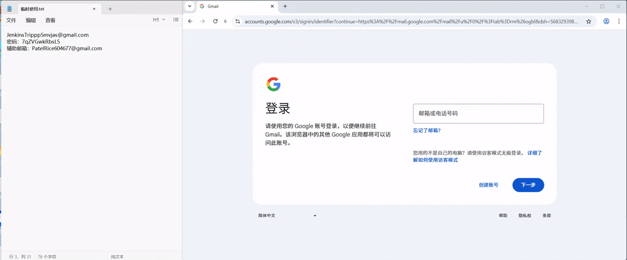The image size is (627, 260).
Task: Expand the 简体中文 language selector
Action: [x=287, y=216]
